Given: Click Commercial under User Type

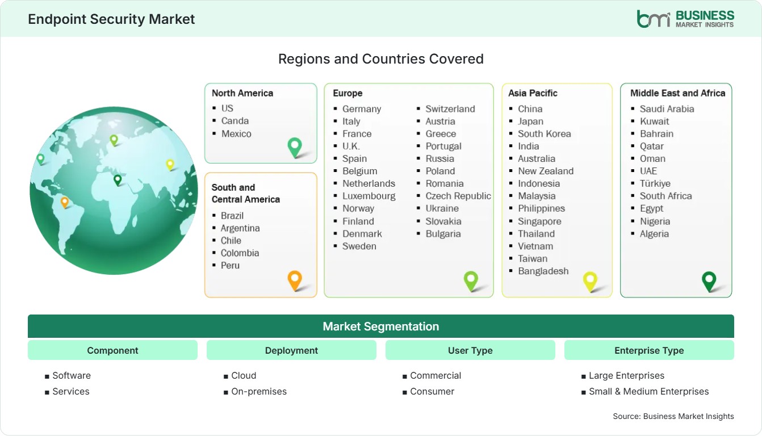Looking at the screenshot, I should (x=436, y=375).
